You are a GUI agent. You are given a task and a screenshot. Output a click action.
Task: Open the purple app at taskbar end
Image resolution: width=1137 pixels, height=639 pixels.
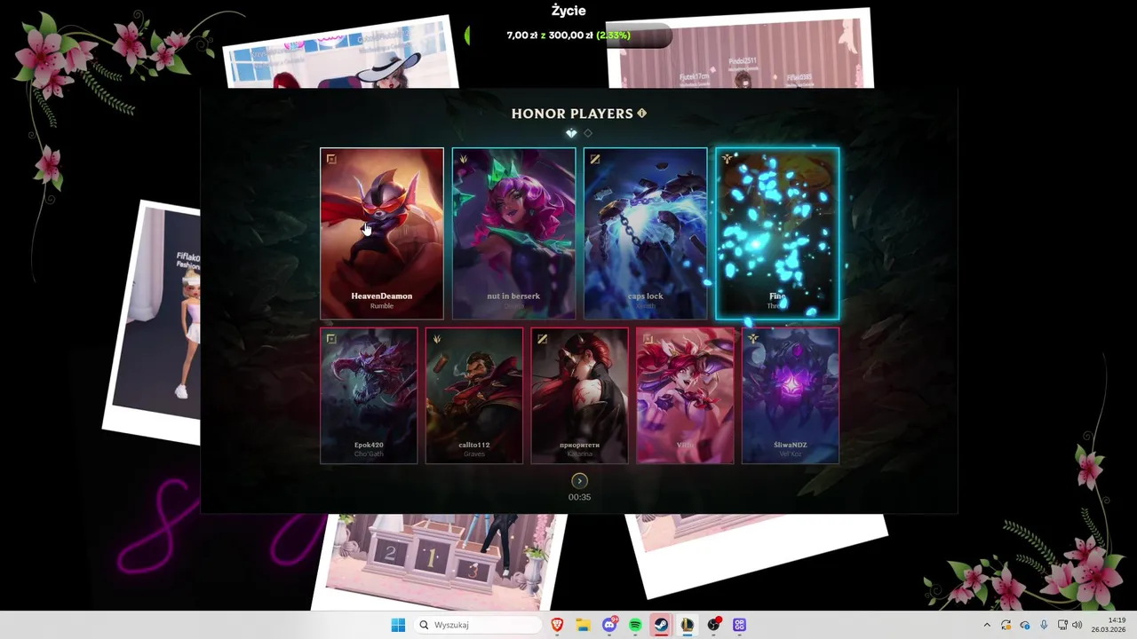pyautogui.click(x=739, y=625)
